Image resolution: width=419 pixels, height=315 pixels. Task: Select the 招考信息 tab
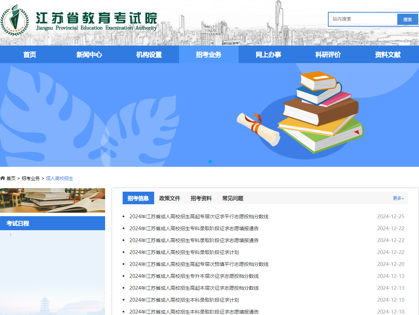point(138,198)
